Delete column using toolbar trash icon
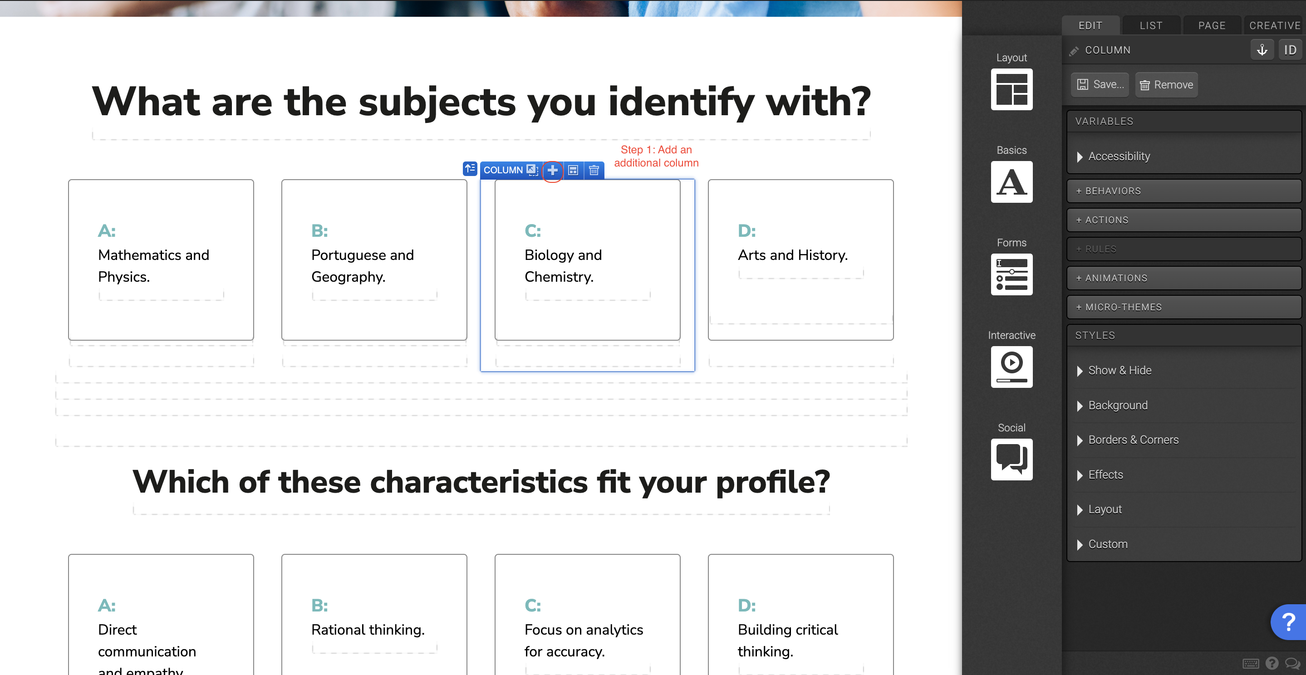1306x675 pixels. [594, 170]
